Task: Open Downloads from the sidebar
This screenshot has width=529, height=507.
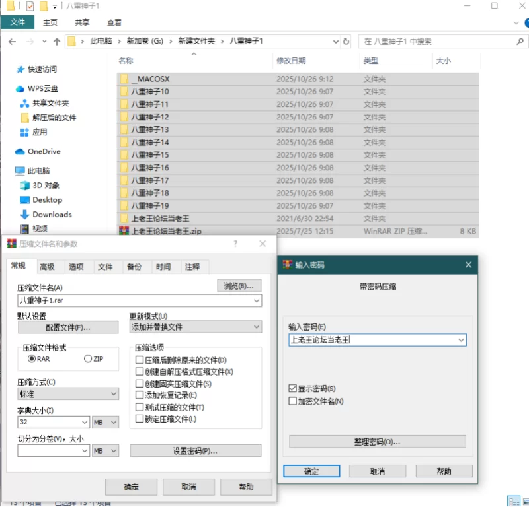Action: (x=49, y=214)
